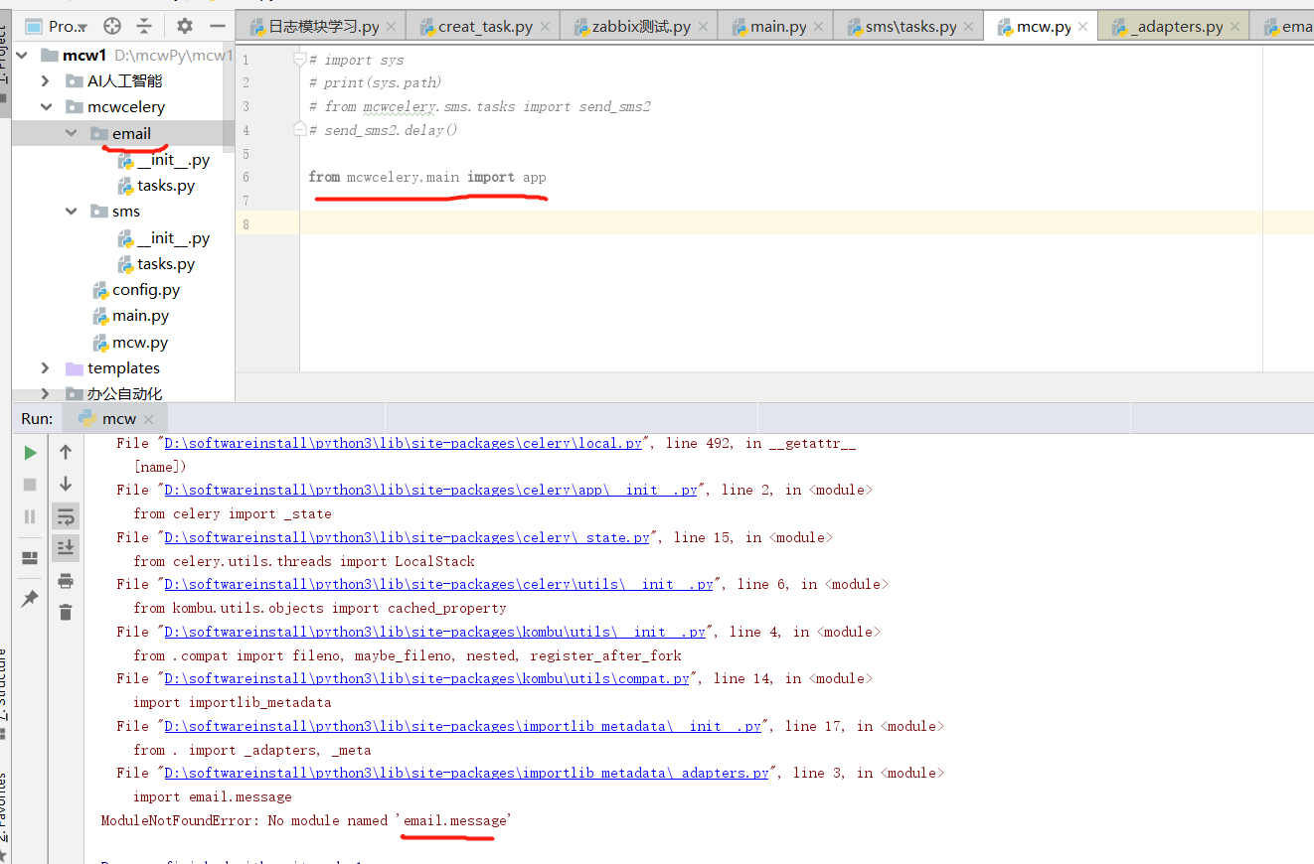Stop the running process
1314x864 pixels.
tap(30, 485)
